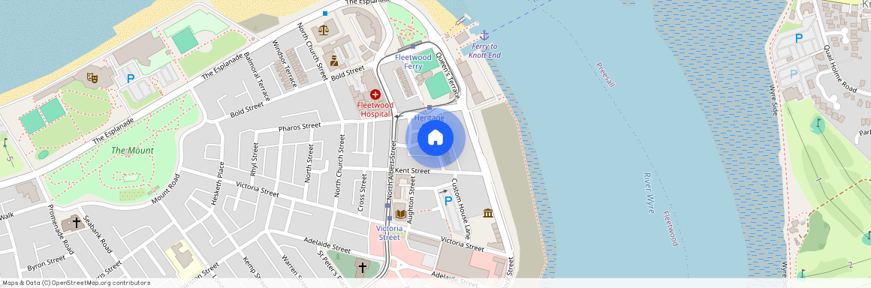Select the Victoria Street label near Rhyl Street
This screenshot has width=871, height=288.
pyautogui.click(x=258, y=189)
